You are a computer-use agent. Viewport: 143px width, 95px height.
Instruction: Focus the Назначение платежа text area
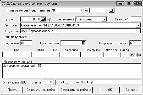click(x=71, y=71)
